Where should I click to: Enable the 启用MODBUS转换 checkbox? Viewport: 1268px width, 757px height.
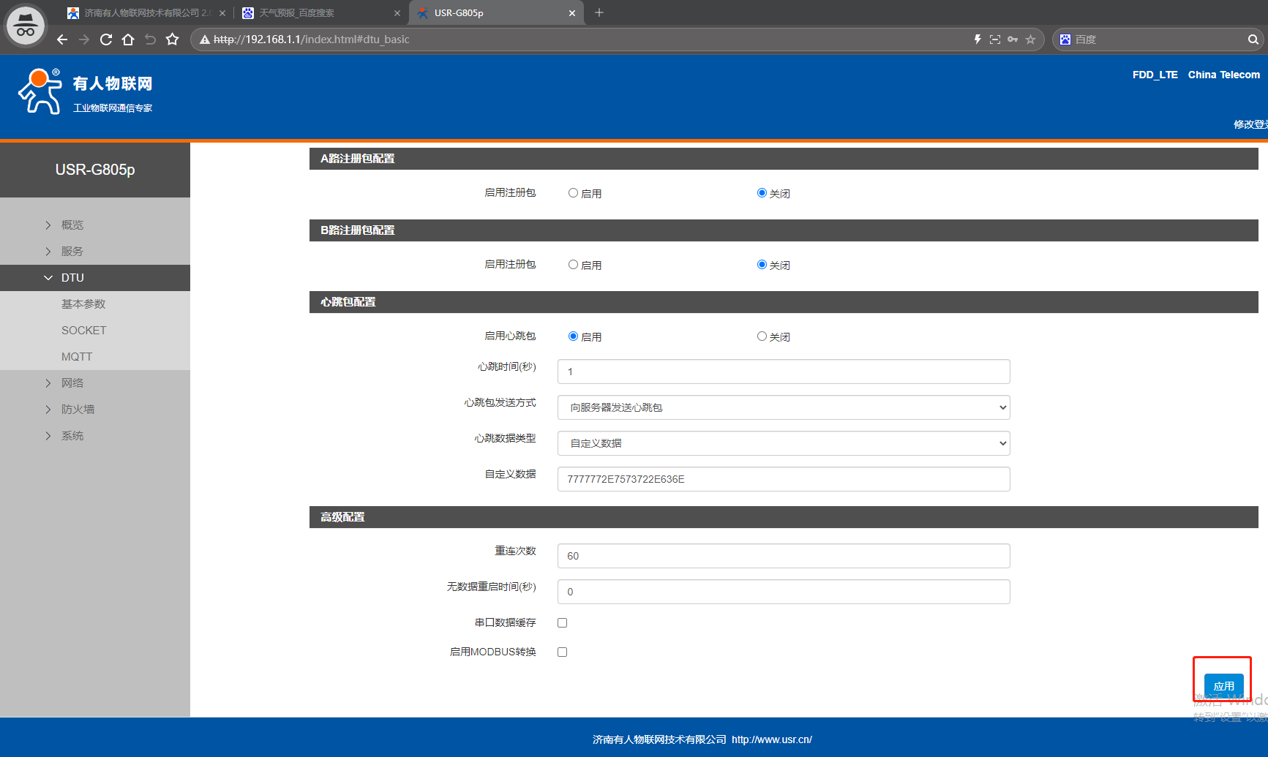point(562,652)
